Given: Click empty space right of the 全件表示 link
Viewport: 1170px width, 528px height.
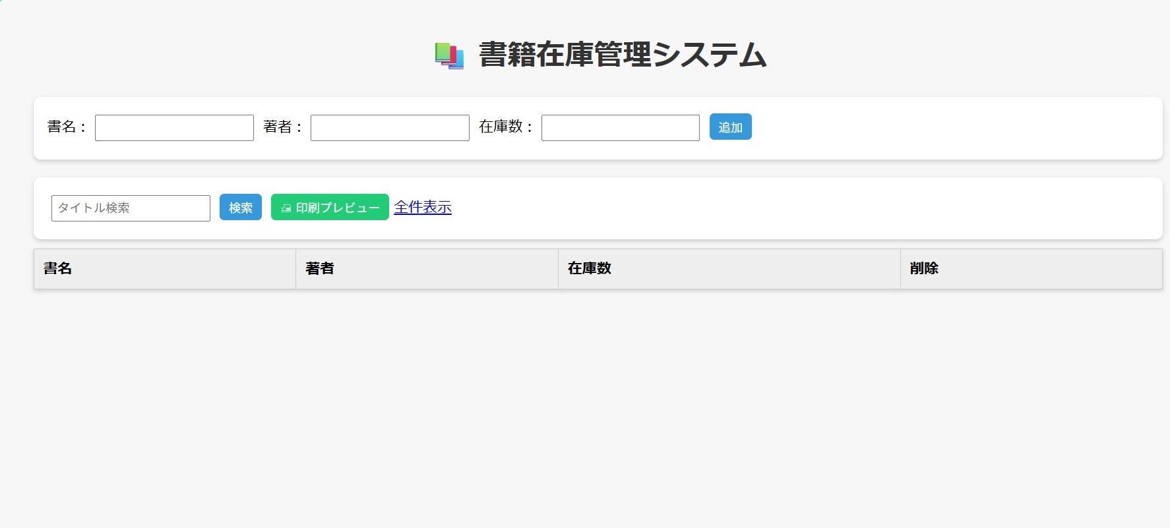Looking at the screenshot, I should [791, 208].
